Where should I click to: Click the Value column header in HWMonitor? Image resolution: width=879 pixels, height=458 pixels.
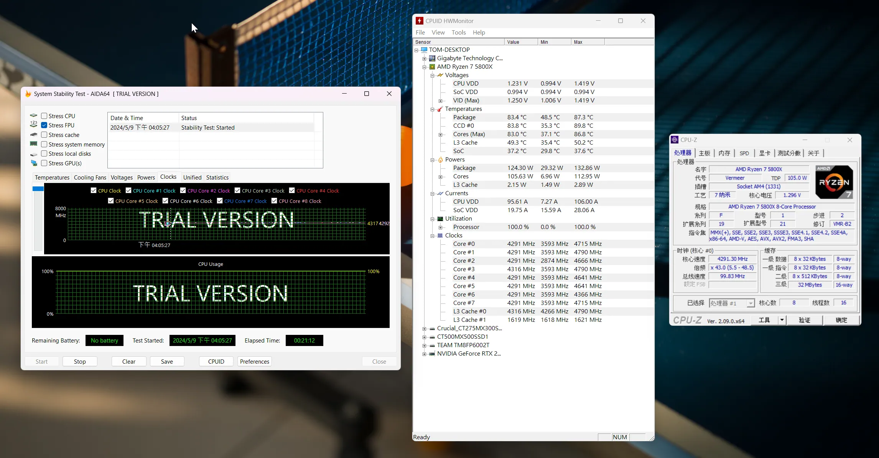[x=521, y=42]
